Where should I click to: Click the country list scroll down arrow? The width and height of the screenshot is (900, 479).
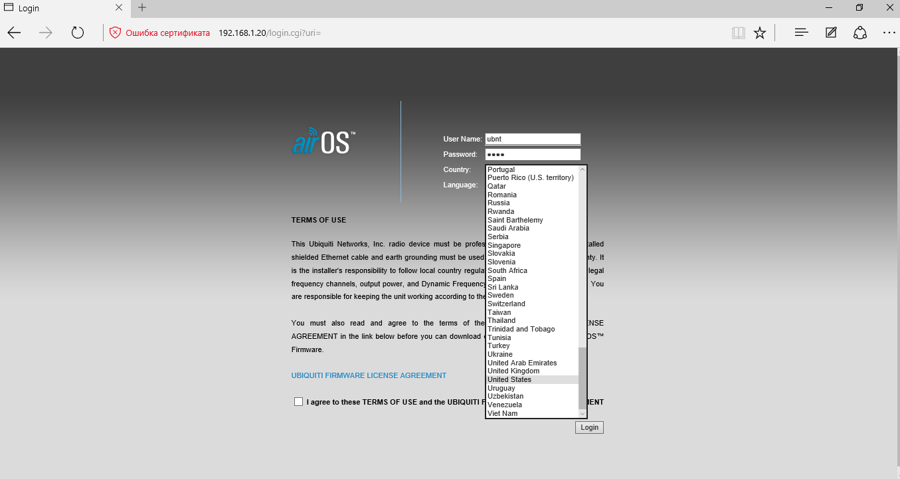[583, 413]
